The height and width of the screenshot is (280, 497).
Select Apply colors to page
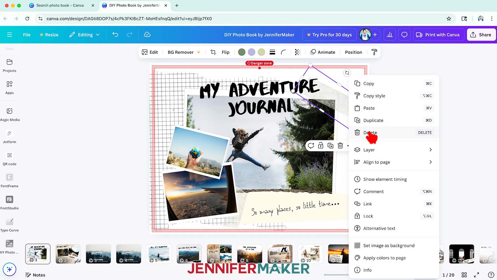[394, 258]
